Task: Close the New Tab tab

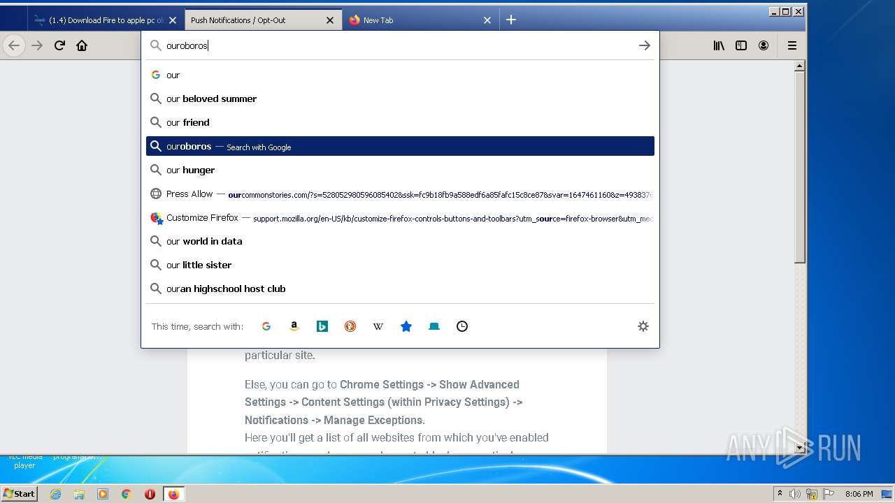Action: (487, 20)
